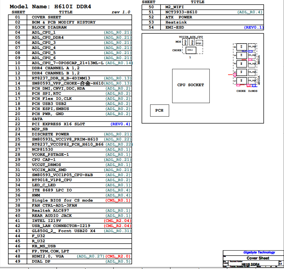Select the "Heatsink" row
Screen dimensions: 284x269
tap(203, 22)
